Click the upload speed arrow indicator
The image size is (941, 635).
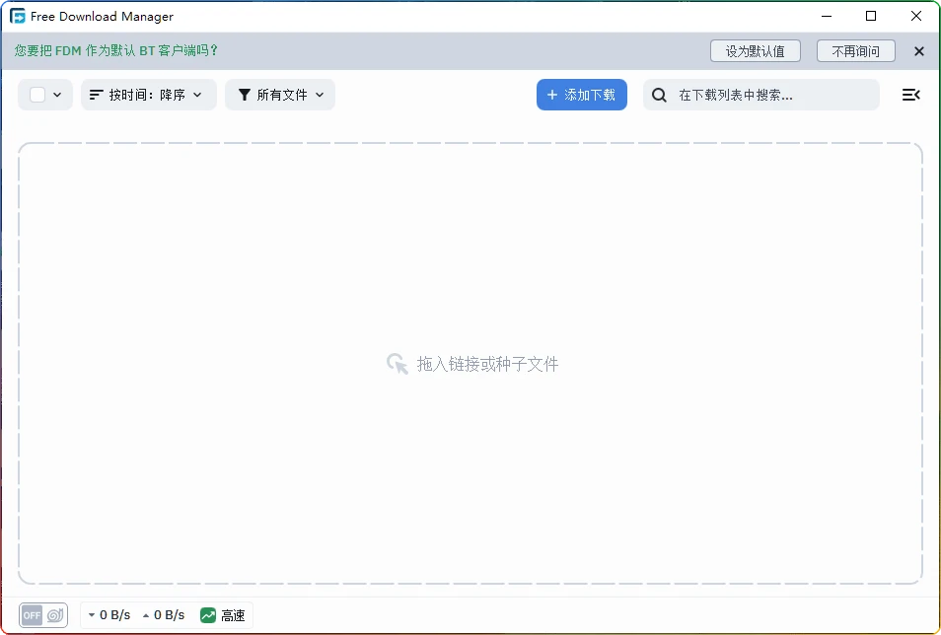(x=148, y=614)
